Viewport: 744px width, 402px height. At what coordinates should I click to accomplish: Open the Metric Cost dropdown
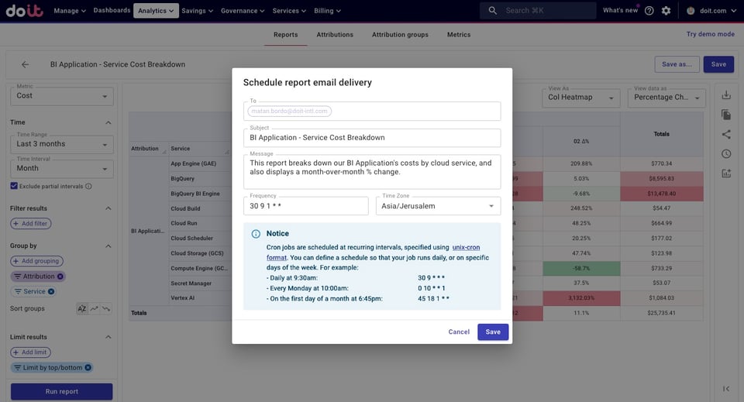pyautogui.click(x=62, y=96)
